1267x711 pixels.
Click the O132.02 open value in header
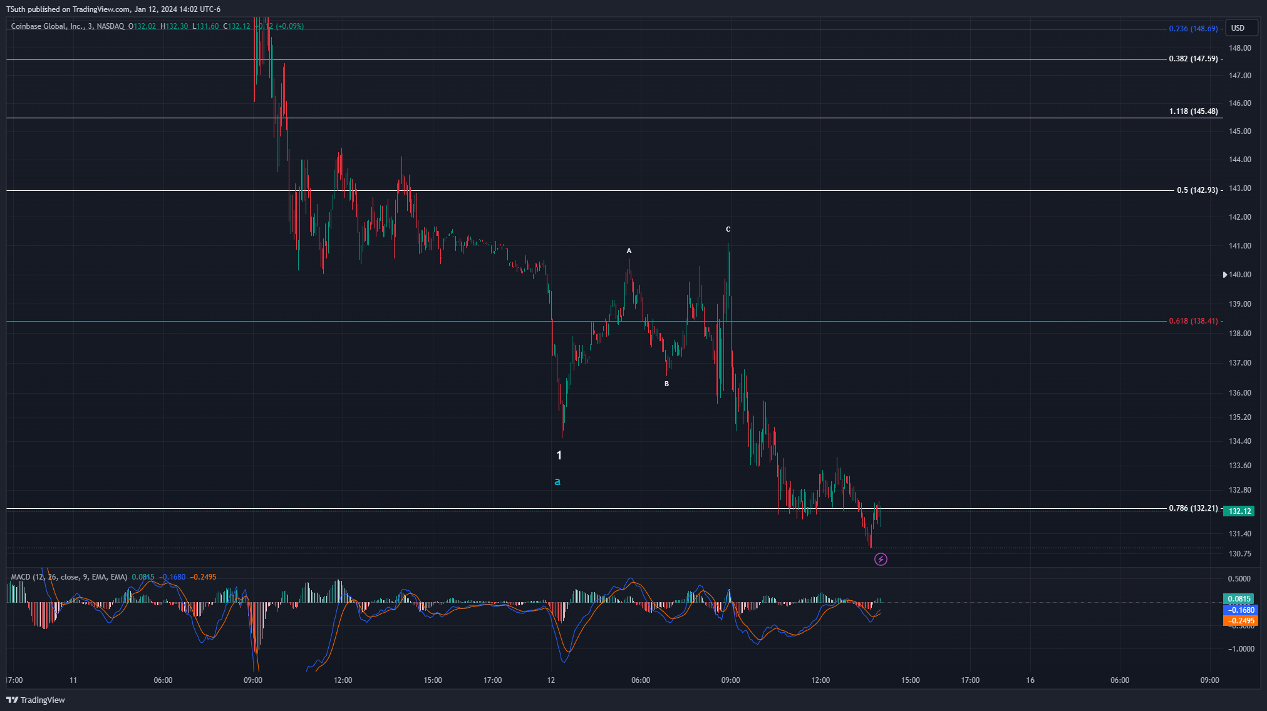[x=142, y=26]
